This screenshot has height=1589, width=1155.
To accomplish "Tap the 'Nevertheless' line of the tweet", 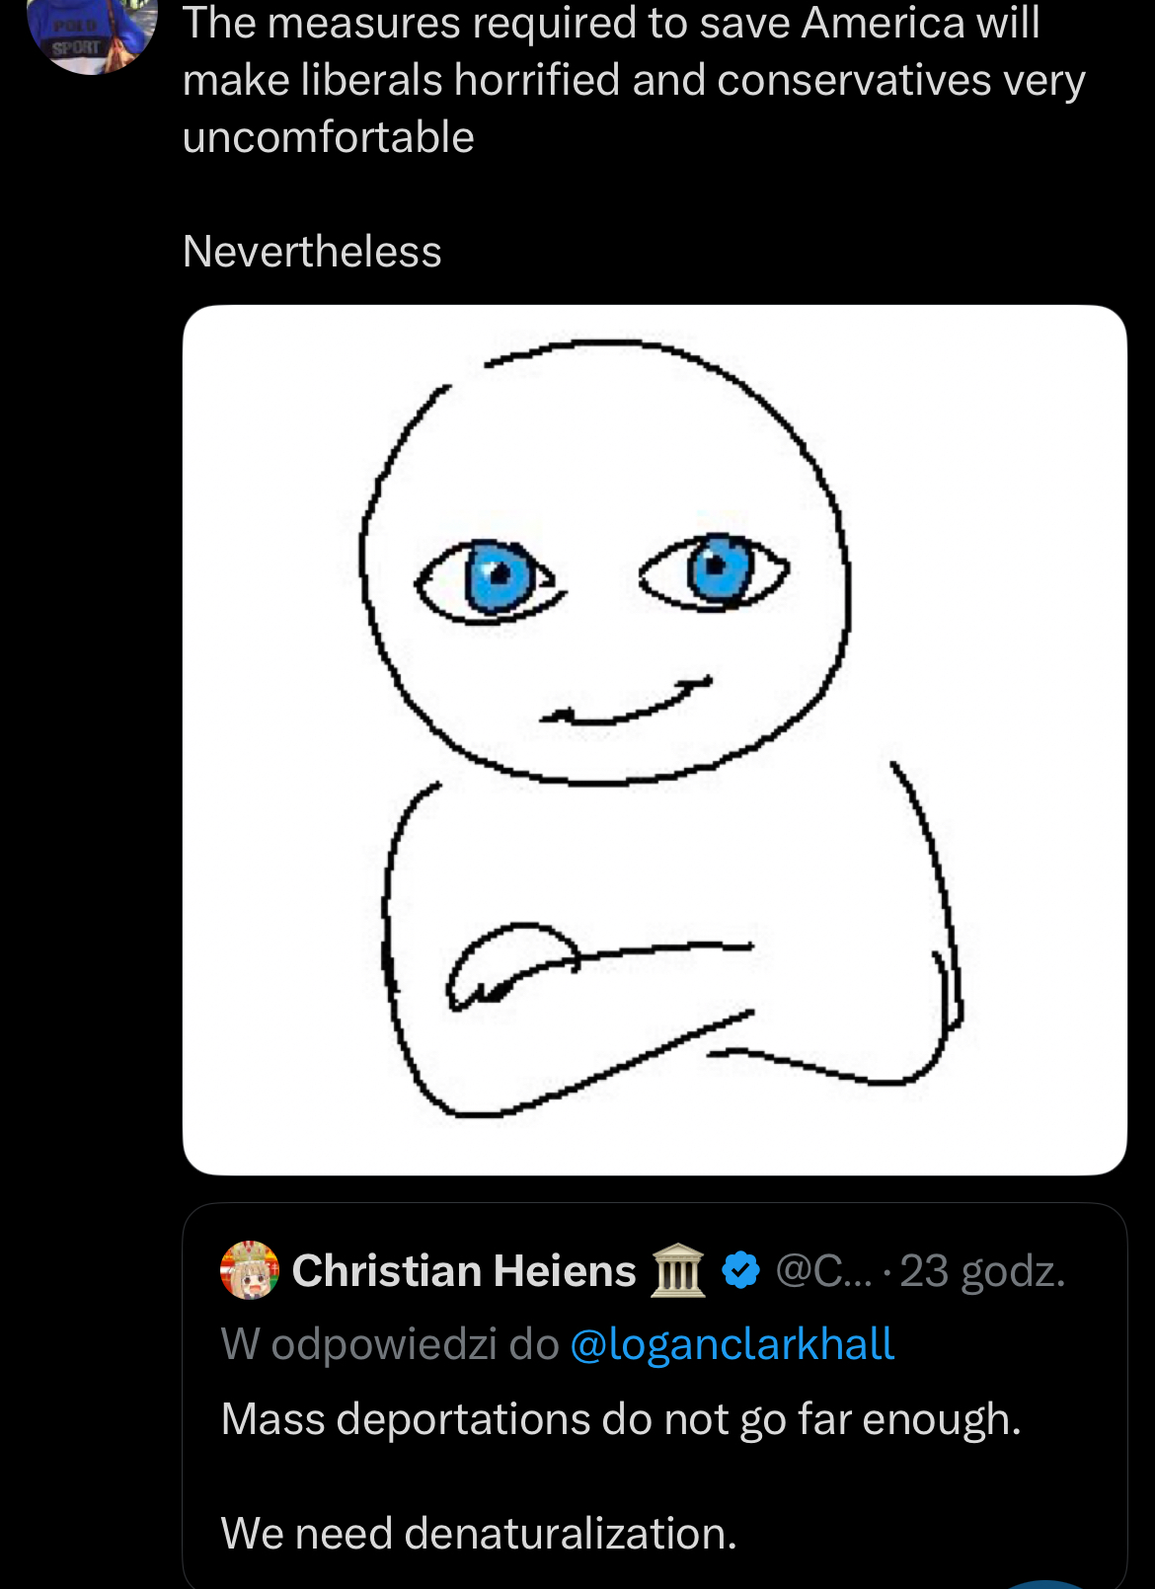I will click(312, 252).
